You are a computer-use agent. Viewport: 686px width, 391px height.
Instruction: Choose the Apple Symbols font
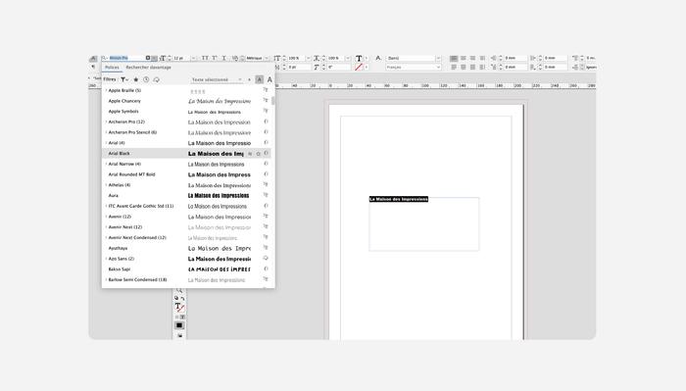tap(123, 112)
